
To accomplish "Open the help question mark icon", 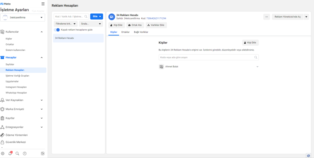I will pos(25,153).
